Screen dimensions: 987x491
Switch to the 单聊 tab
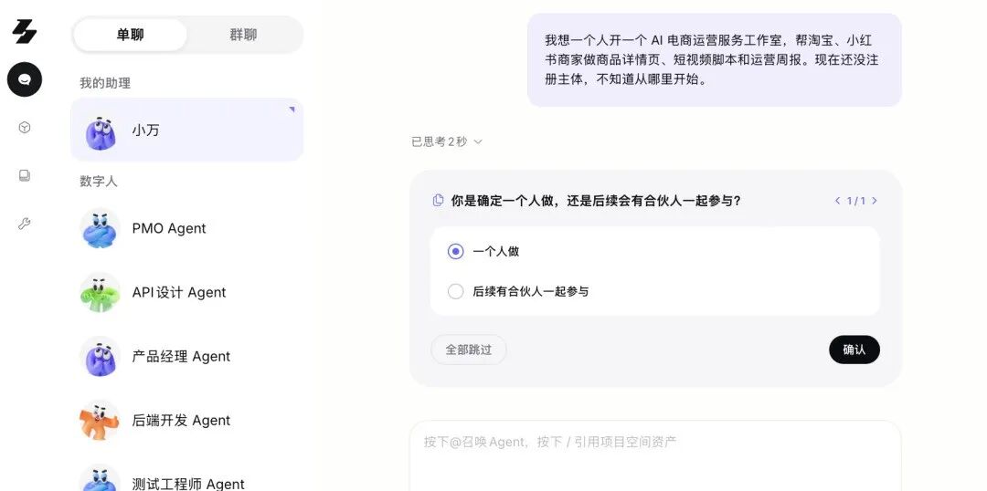tap(131, 35)
